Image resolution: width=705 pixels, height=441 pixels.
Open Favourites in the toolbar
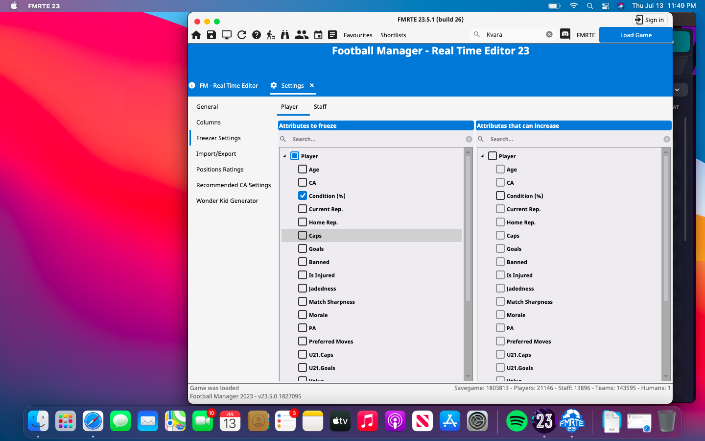click(x=358, y=35)
